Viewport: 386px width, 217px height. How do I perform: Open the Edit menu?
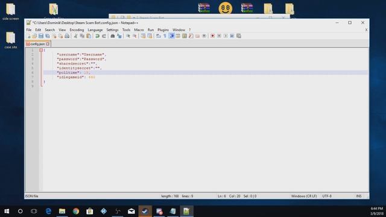coord(38,30)
